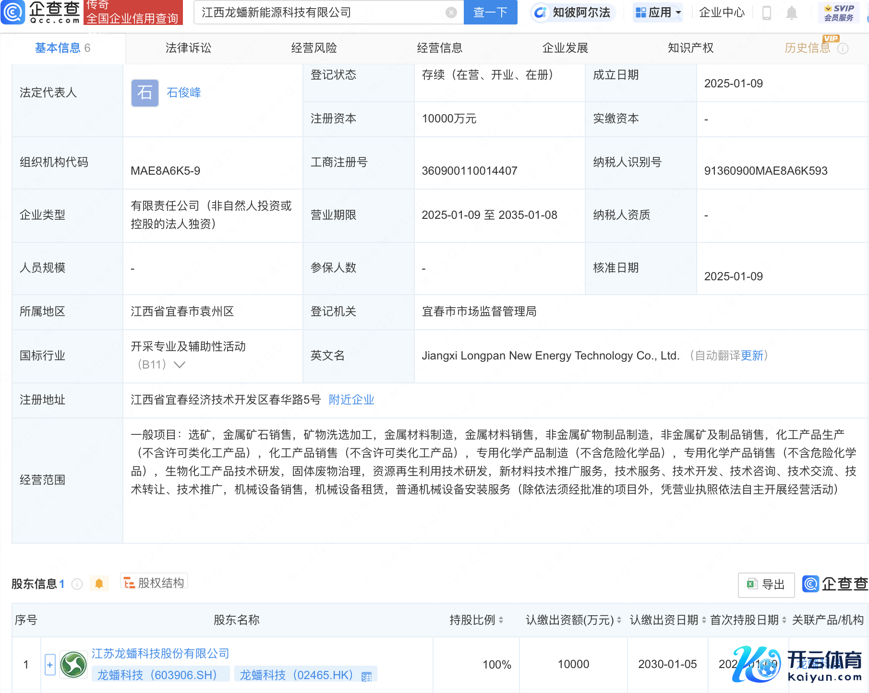Open 附近企业 link beside registered address

(x=351, y=400)
